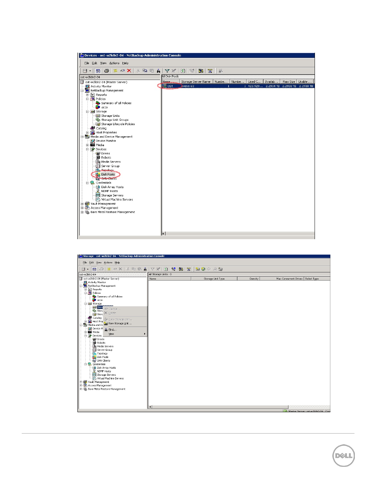Select SAN Clients in Storage window tree
The height and width of the screenshot is (489, 377).
point(104,361)
